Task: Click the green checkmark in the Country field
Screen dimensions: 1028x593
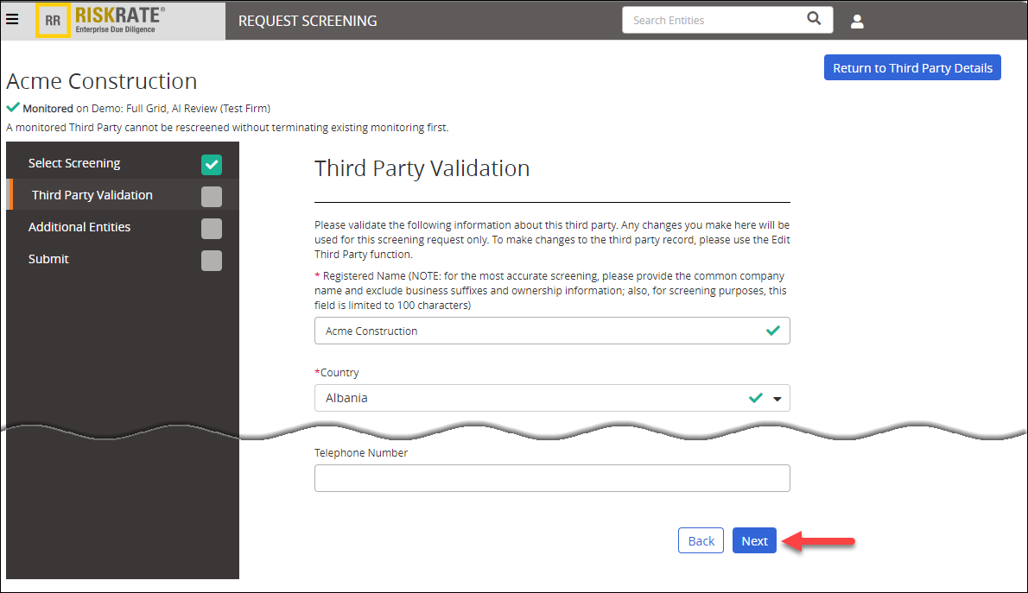Action: (x=757, y=398)
